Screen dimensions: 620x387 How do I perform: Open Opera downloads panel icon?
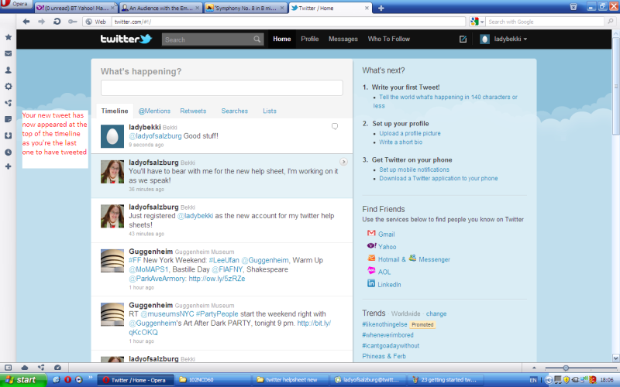click(x=8, y=136)
